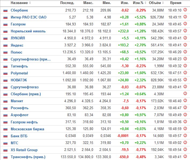190x160 pixels.
Task: Click the clock icon in НОВАТЭК row
Action: pos(185,79)
